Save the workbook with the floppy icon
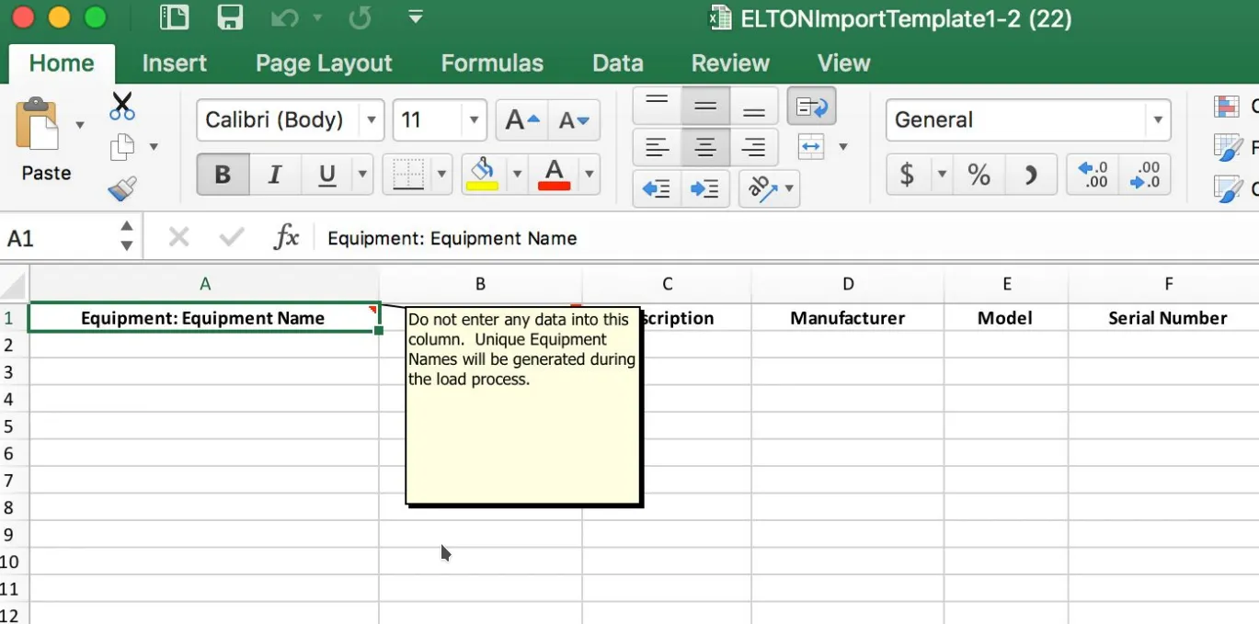 (230, 17)
